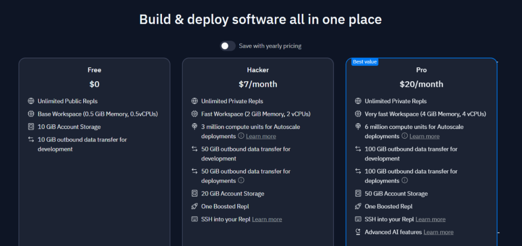Image resolution: width=522 pixels, height=246 pixels.
Task: Click the CPU icon beside Base Workspace
Action: [x=31, y=114]
